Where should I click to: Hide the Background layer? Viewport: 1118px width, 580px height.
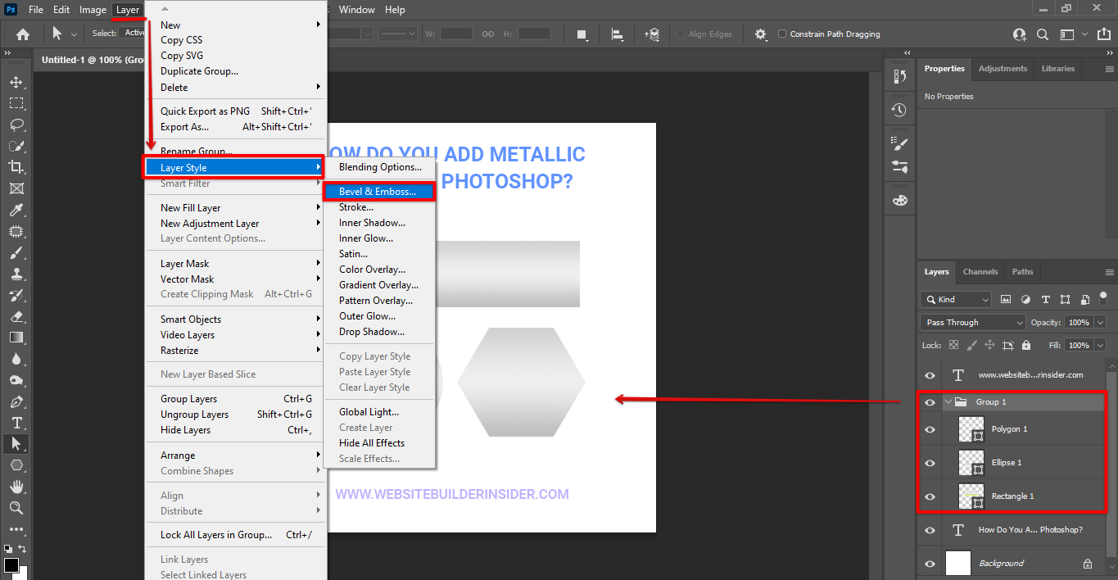929,563
